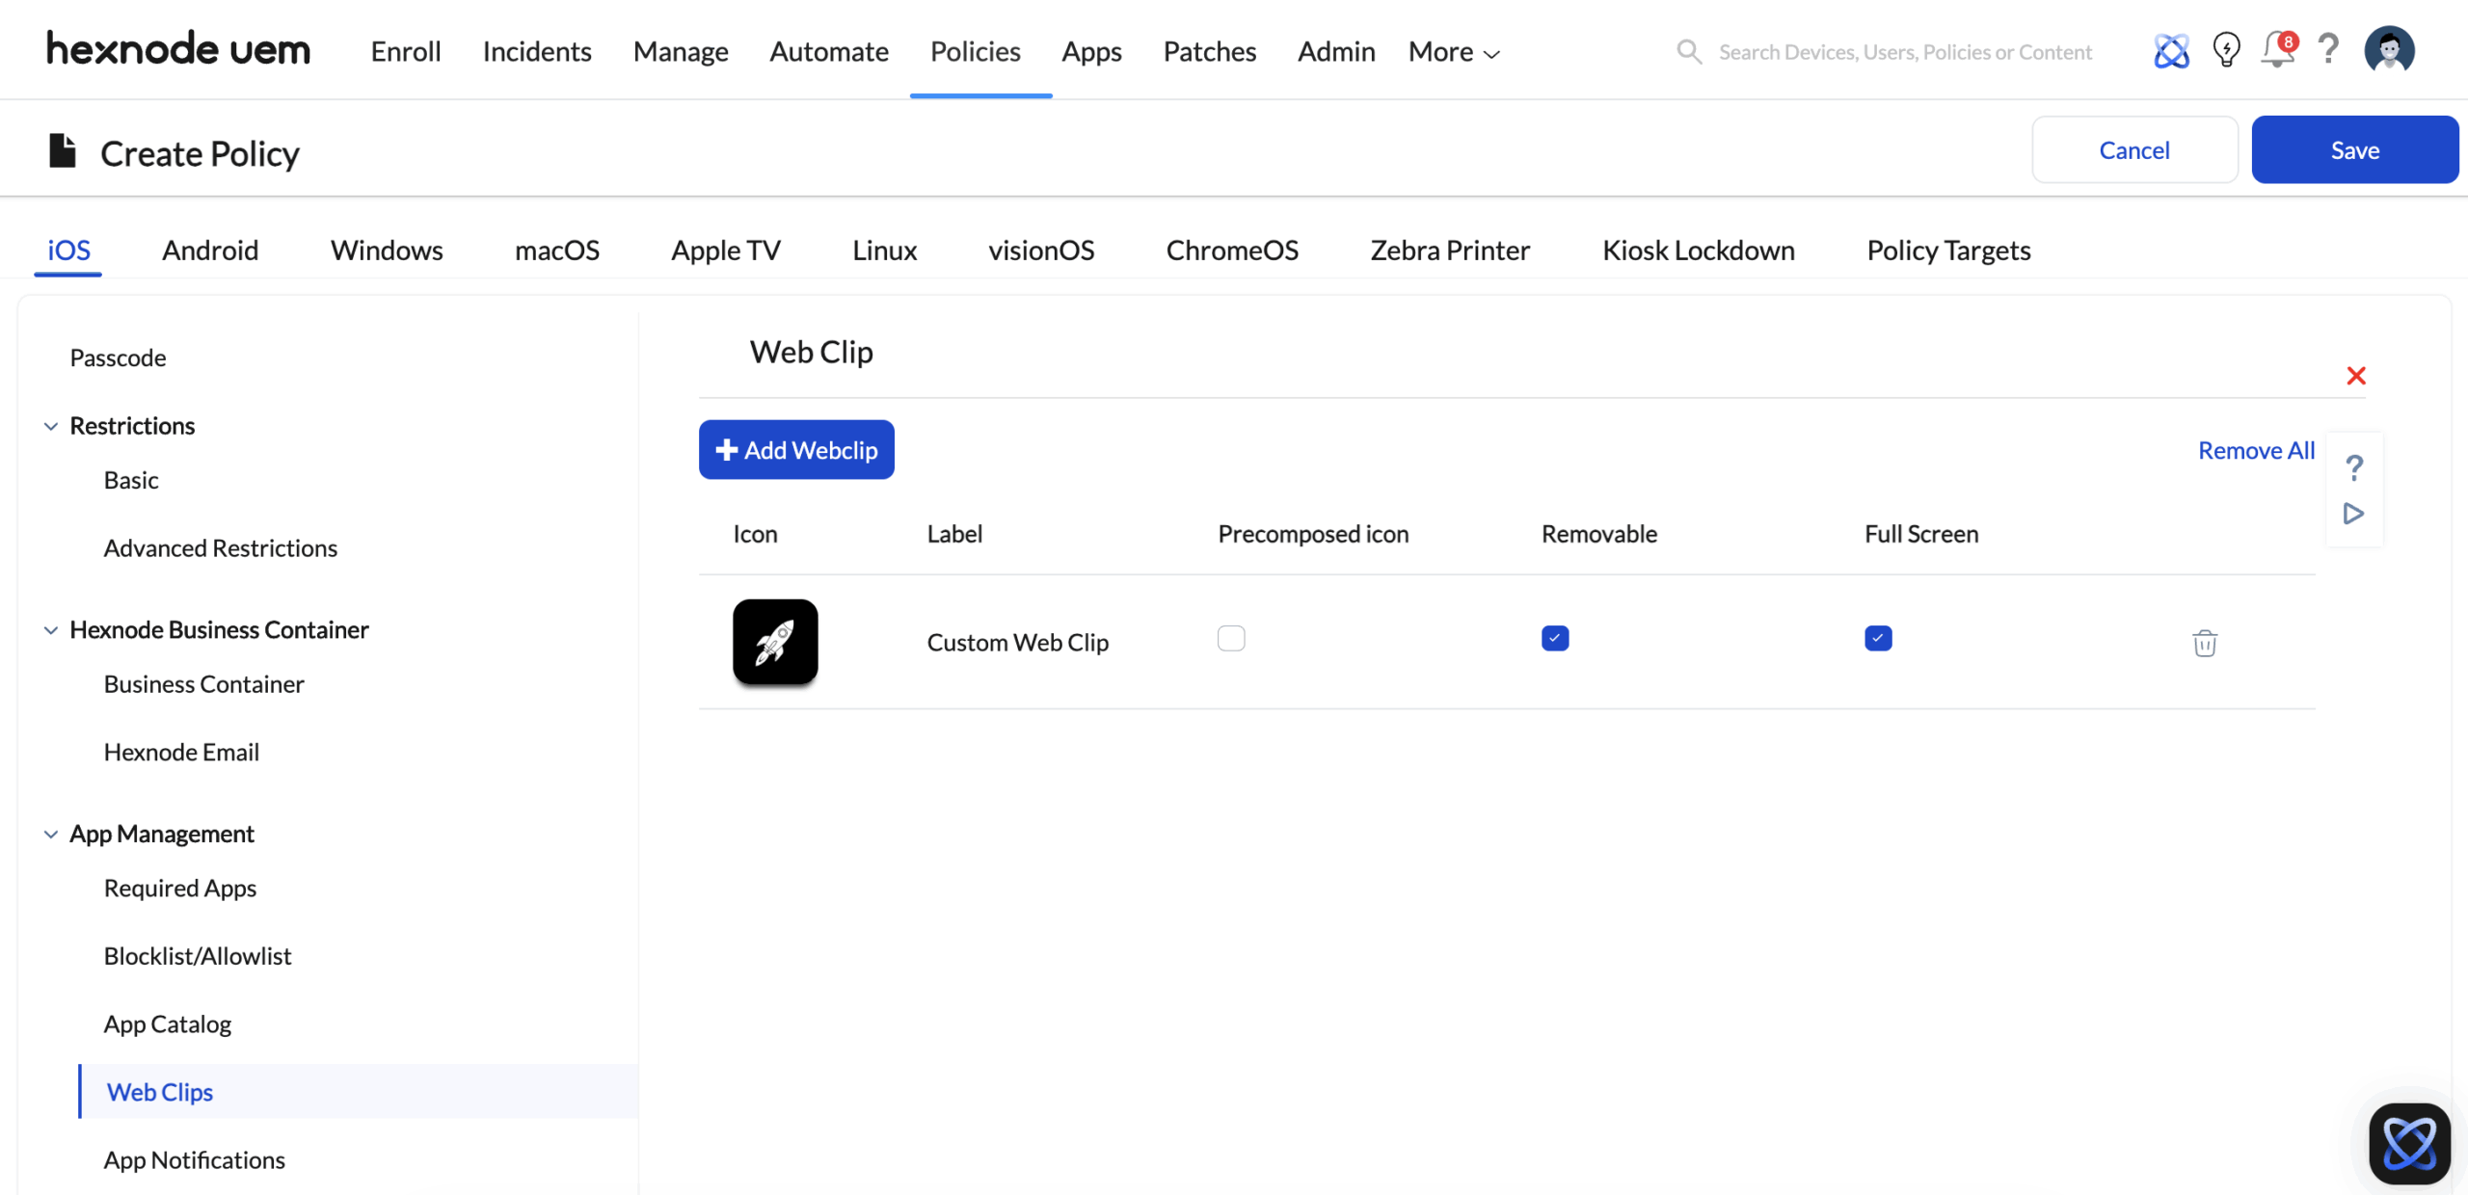Switch to the Kiosk Lockdown tab
The image size is (2468, 1195).
pos(1699,251)
